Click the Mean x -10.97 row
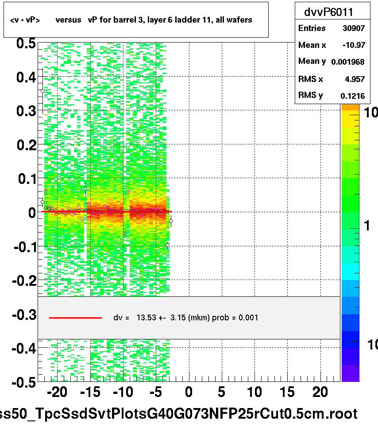 coord(332,45)
